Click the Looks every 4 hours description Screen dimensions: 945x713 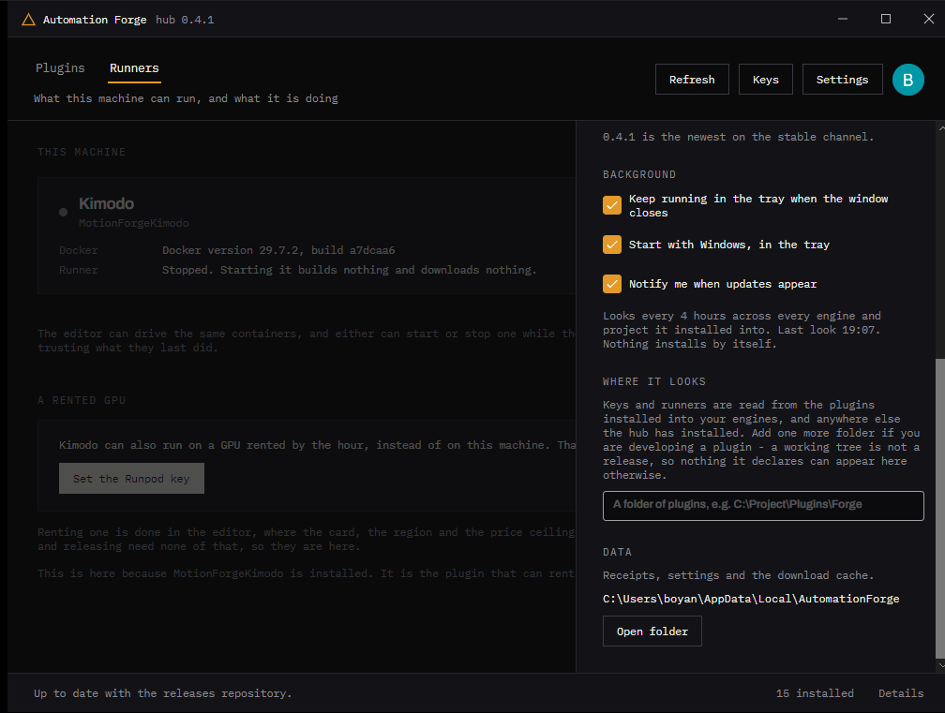[742, 330]
